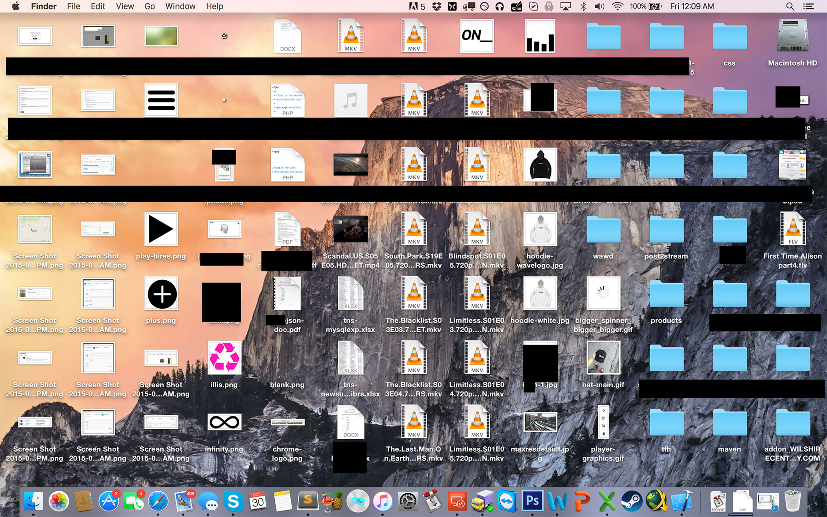This screenshot has width=827, height=517.
Task: Launch Microsoft Word from dock
Action: coord(557,501)
